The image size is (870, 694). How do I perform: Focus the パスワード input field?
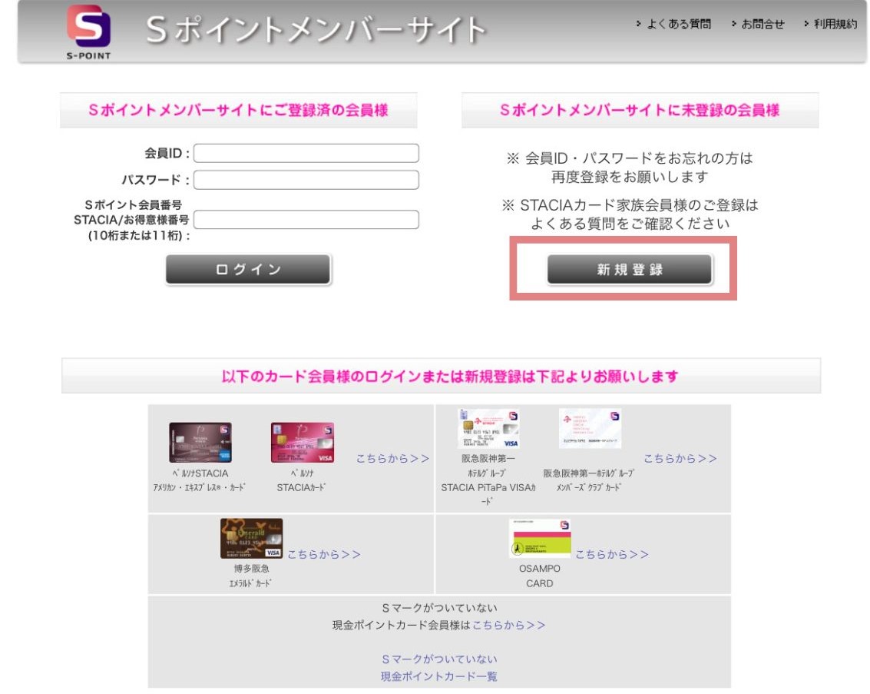pyautogui.click(x=306, y=180)
